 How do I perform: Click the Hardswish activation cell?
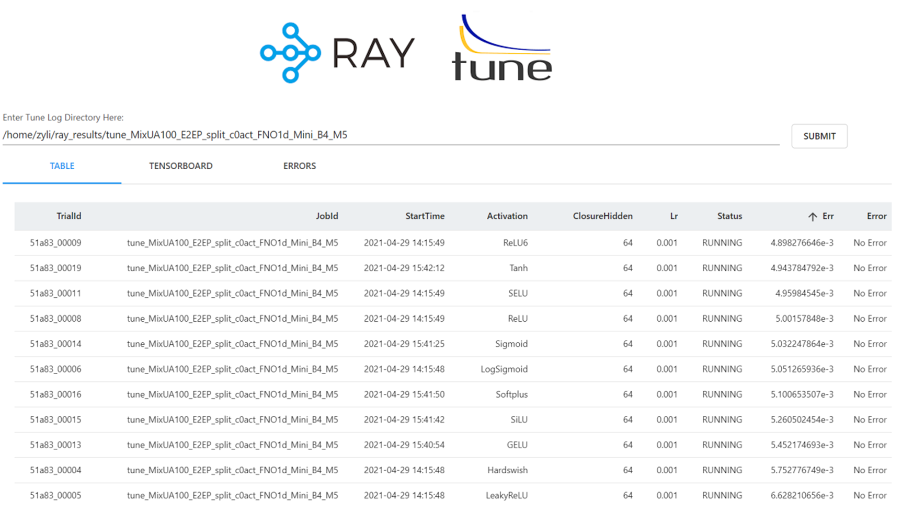507,470
